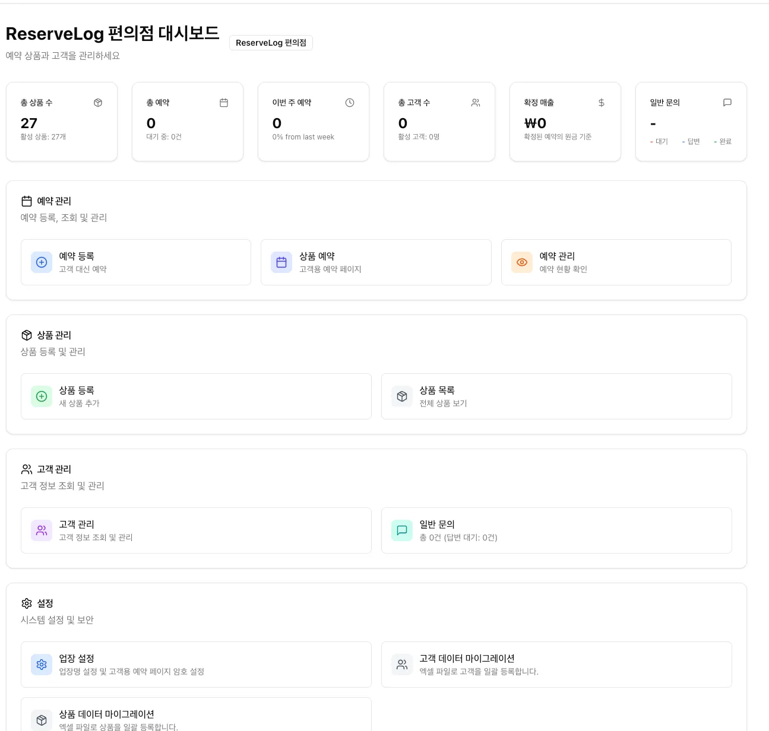
Task: Click the box icon for 상품 데이터 마이그레이션
Action: tap(42, 720)
